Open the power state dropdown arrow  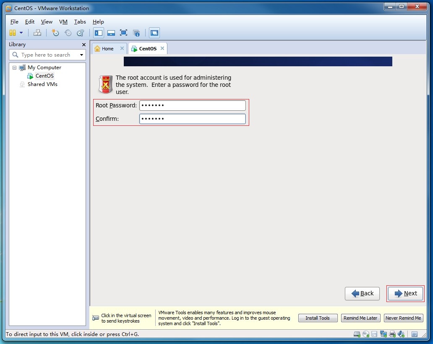pyautogui.click(x=21, y=33)
